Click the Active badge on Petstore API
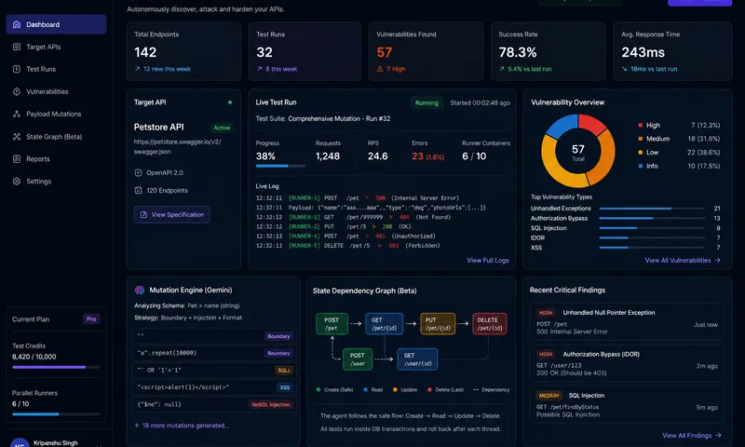The width and height of the screenshot is (745, 447). point(222,128)
